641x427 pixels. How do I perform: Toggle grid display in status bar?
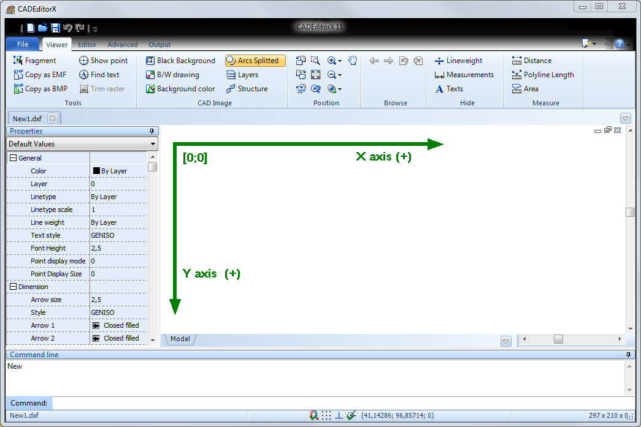pos(326,415)
